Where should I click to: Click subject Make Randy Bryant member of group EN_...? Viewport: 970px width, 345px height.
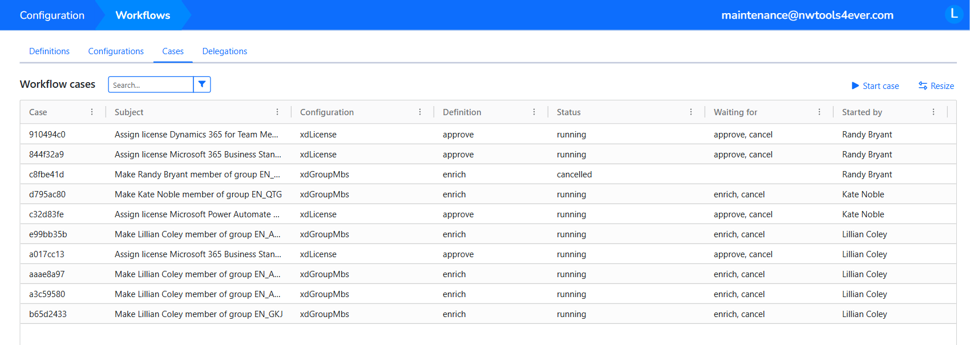click(197, 174)
